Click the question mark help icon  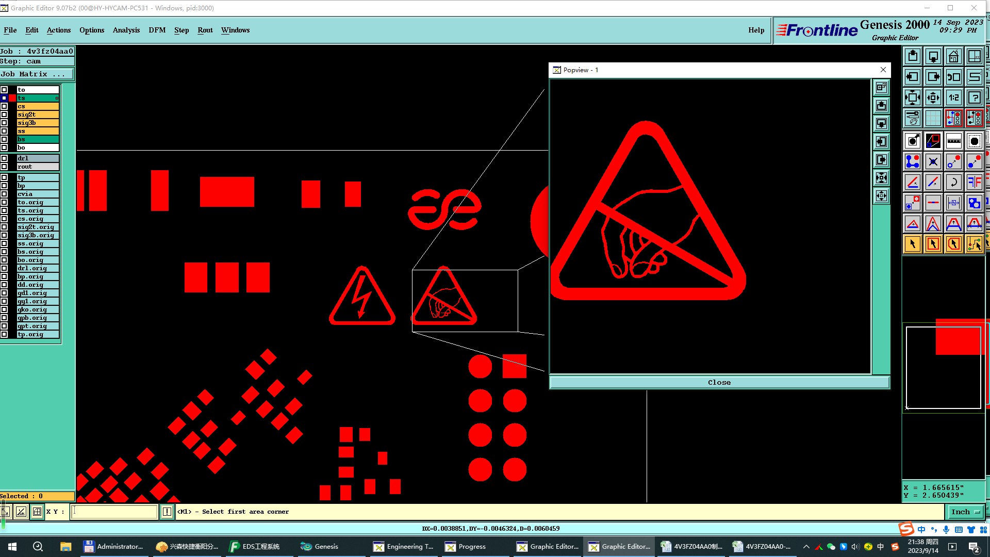[x=974, y=97]
